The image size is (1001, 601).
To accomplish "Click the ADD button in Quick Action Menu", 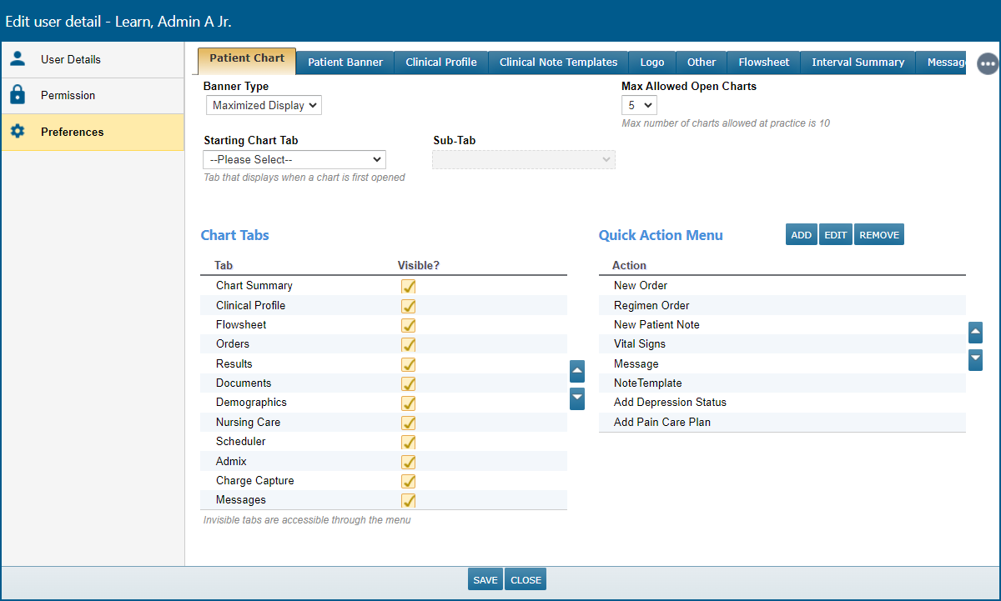I will (x=801, y=234).
